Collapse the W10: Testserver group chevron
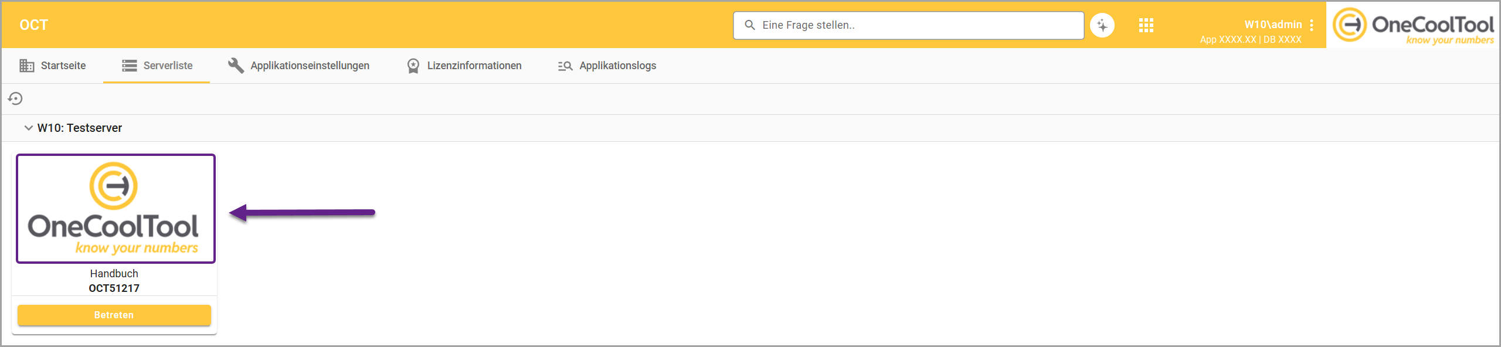Viewport: 1501px width, 347px height. 28,128
